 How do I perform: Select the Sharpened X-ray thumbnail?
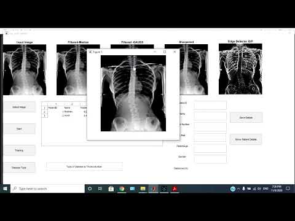(x=194, y=69)
